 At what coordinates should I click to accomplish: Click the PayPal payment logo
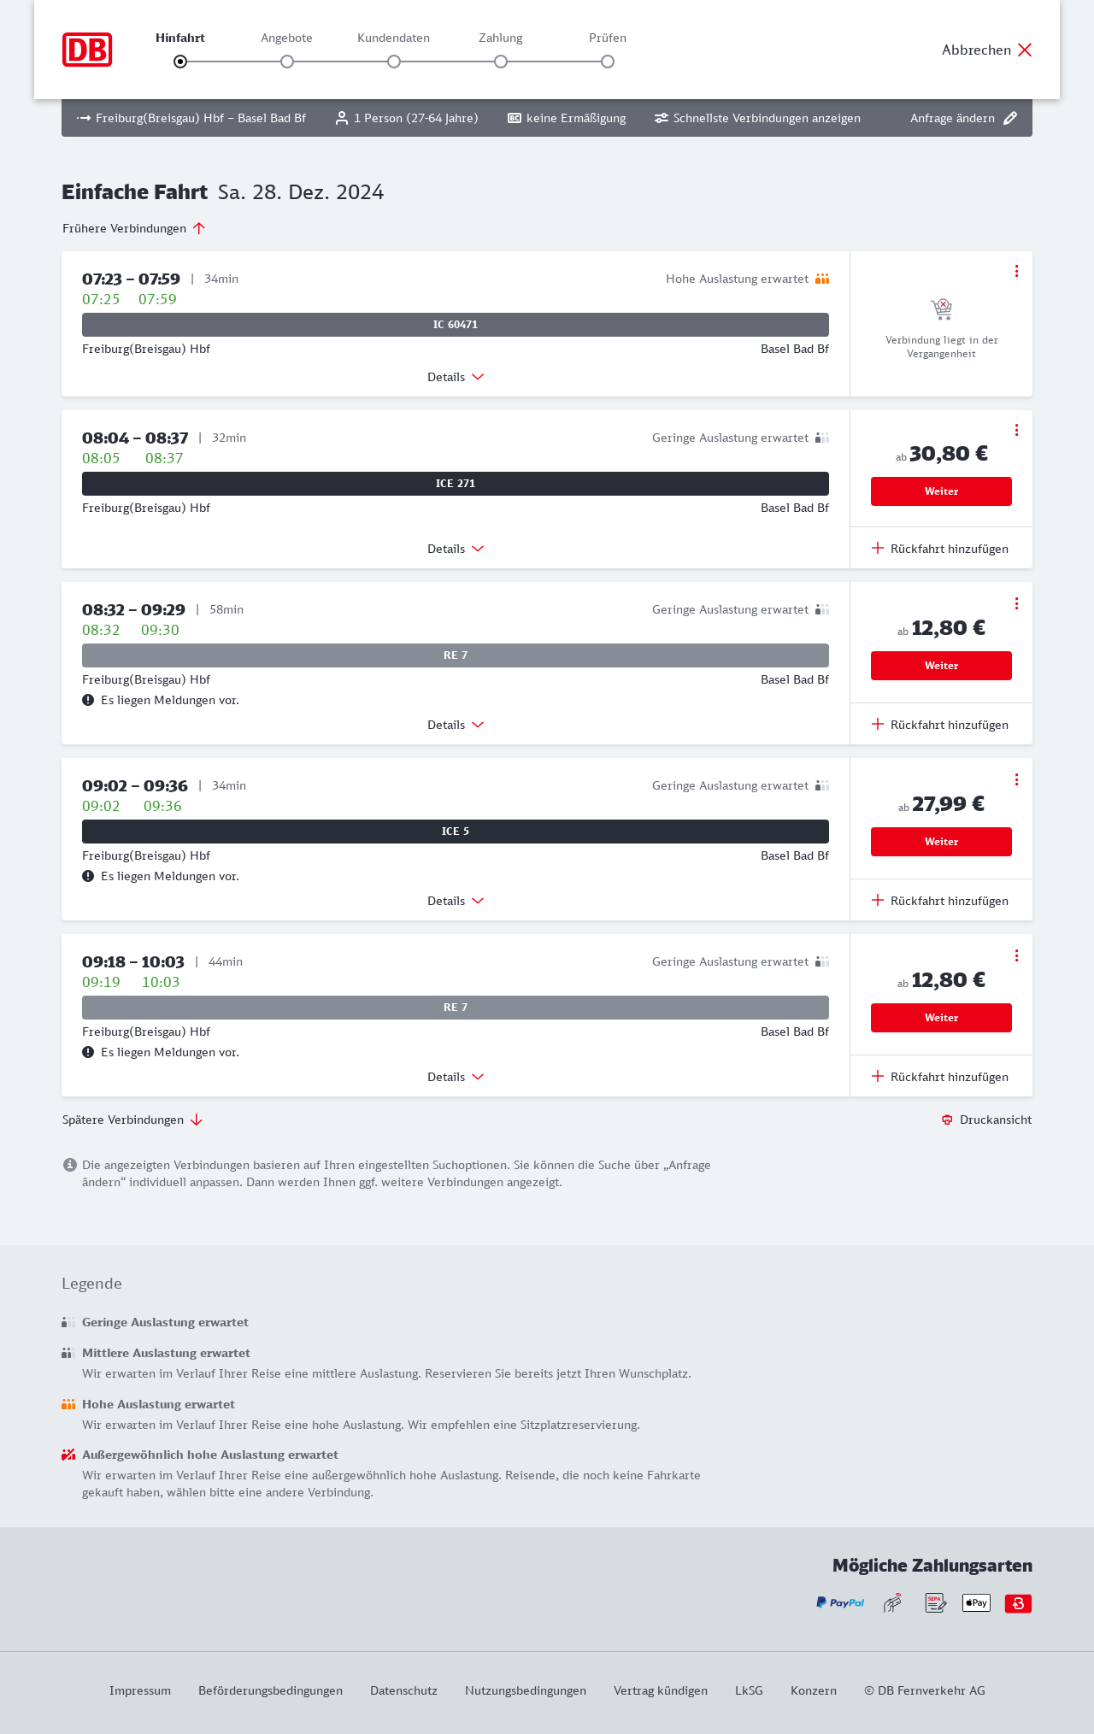tap(839, 1603)
